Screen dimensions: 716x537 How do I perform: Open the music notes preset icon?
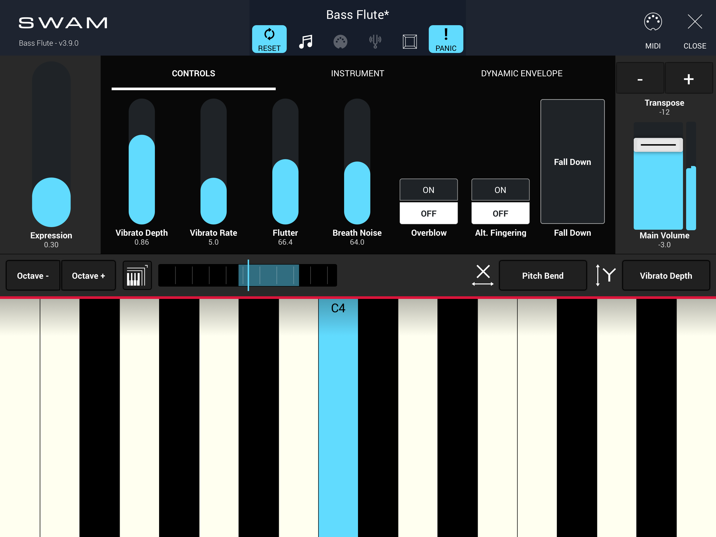306,41
